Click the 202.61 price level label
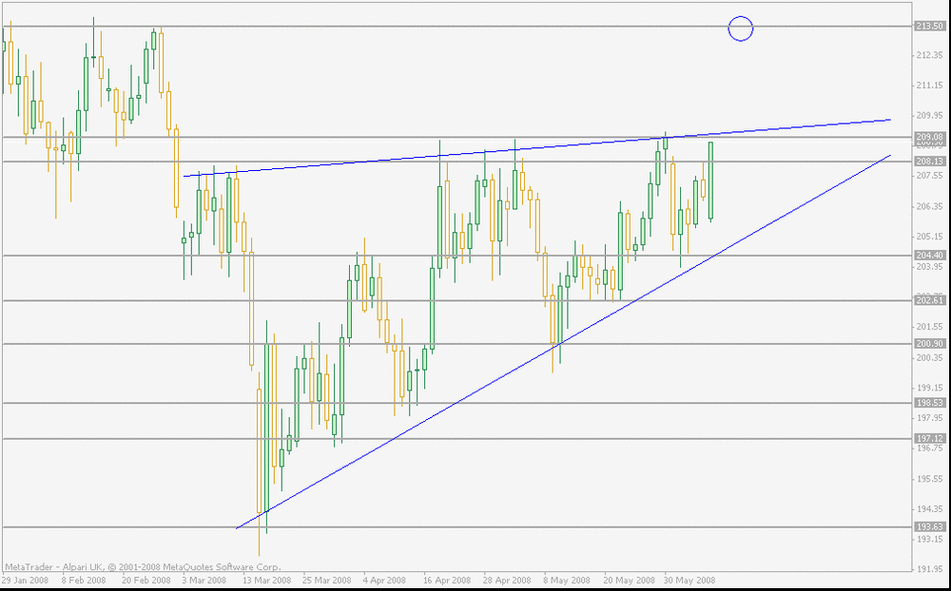 point(929,300)
